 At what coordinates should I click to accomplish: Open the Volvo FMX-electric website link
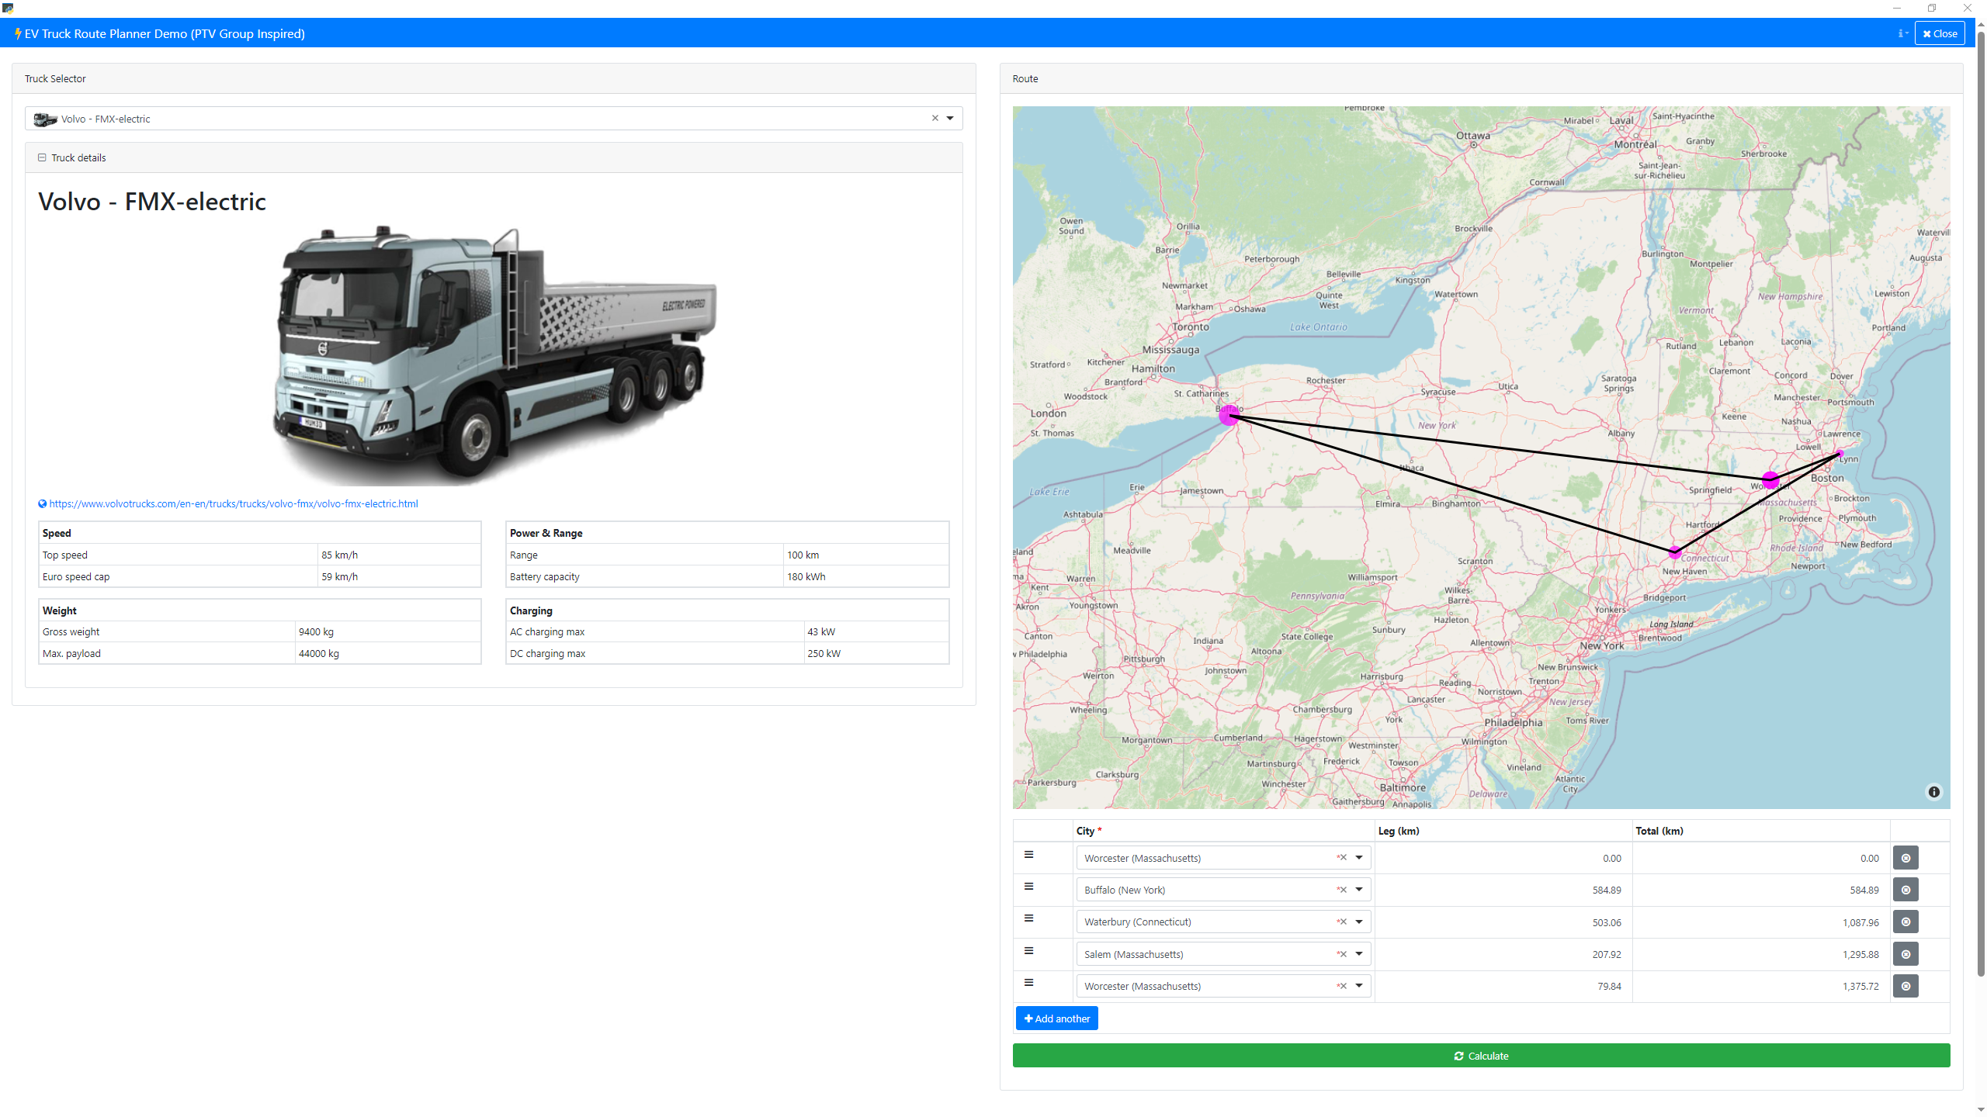coord(233,503)
